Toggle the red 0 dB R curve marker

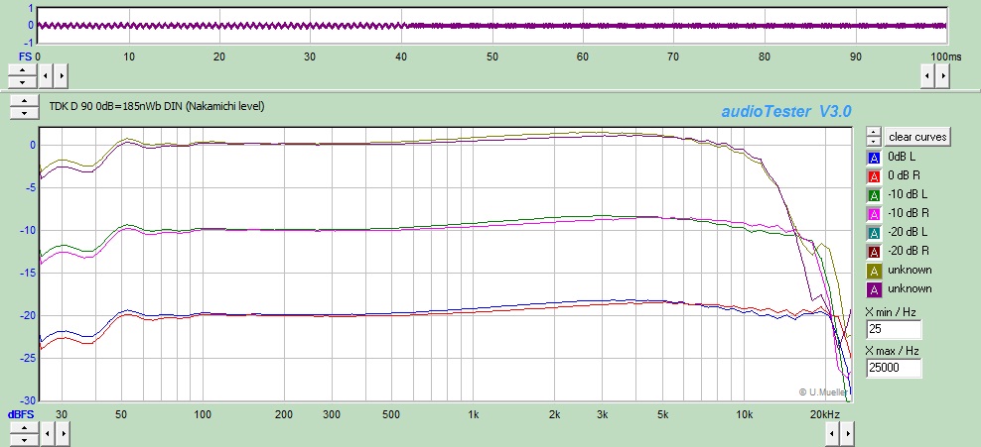click(x=874, y=175)
